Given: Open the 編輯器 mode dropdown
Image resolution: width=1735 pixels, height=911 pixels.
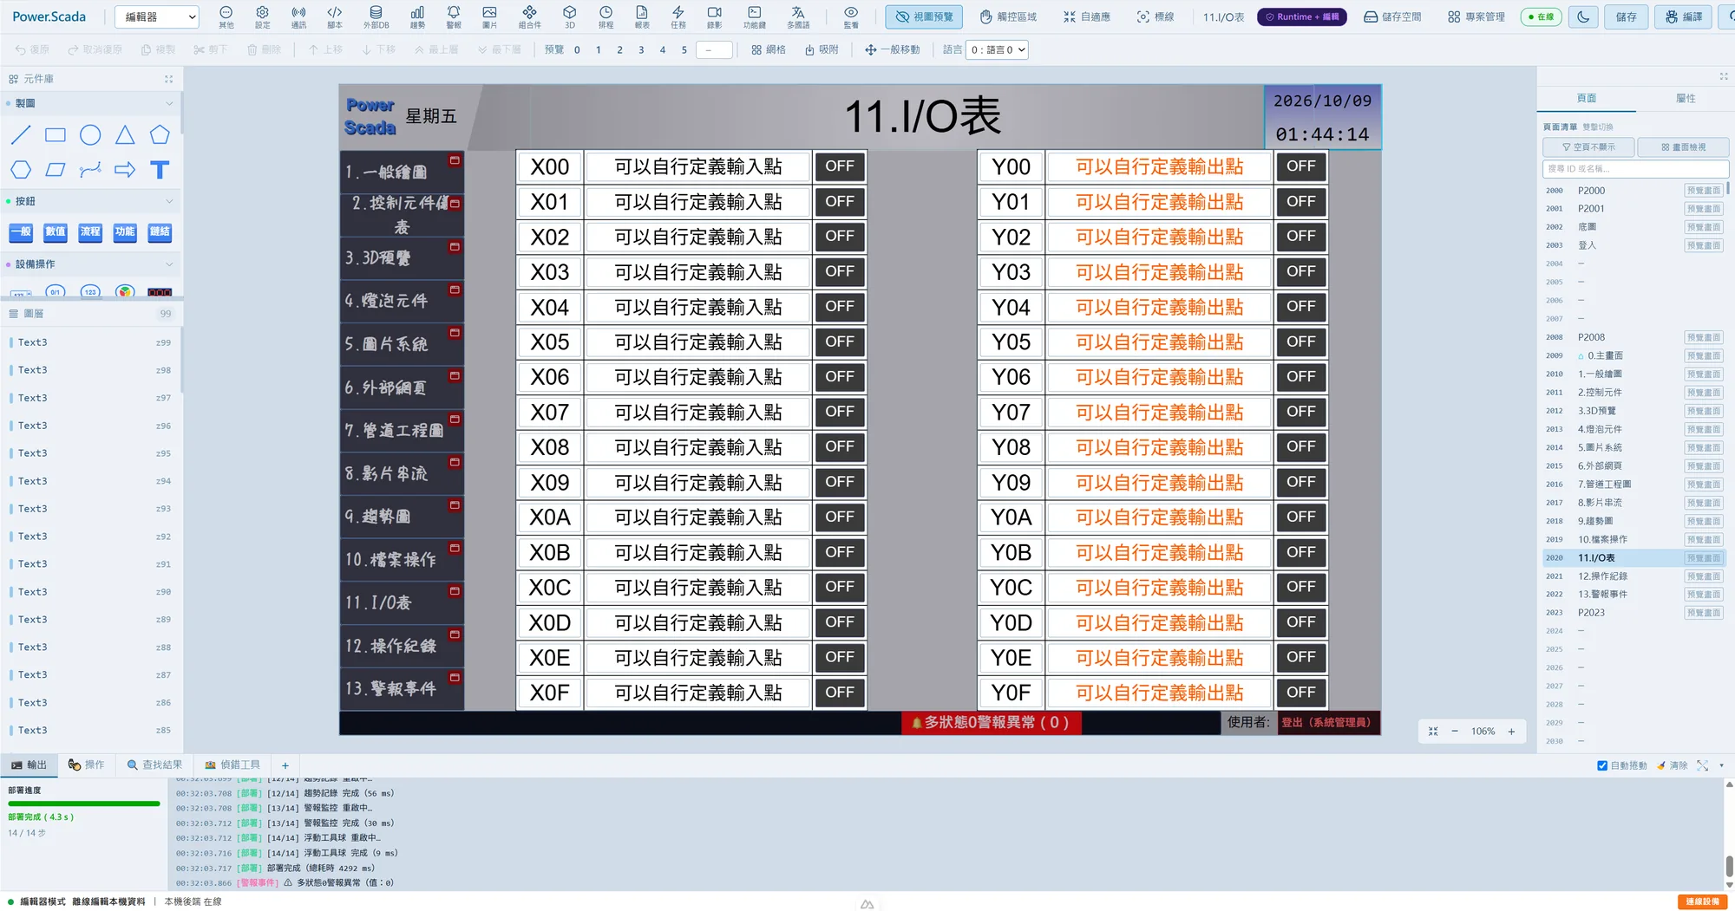Looking at the screenshot, I should point(157,16).
